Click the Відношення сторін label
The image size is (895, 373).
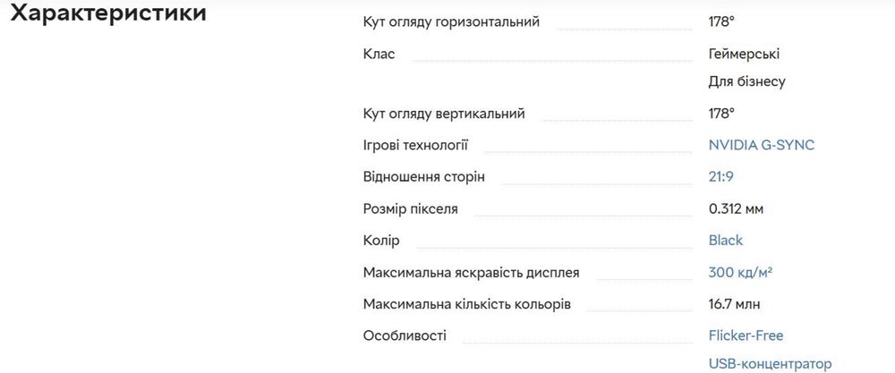[x=424, y=177]
